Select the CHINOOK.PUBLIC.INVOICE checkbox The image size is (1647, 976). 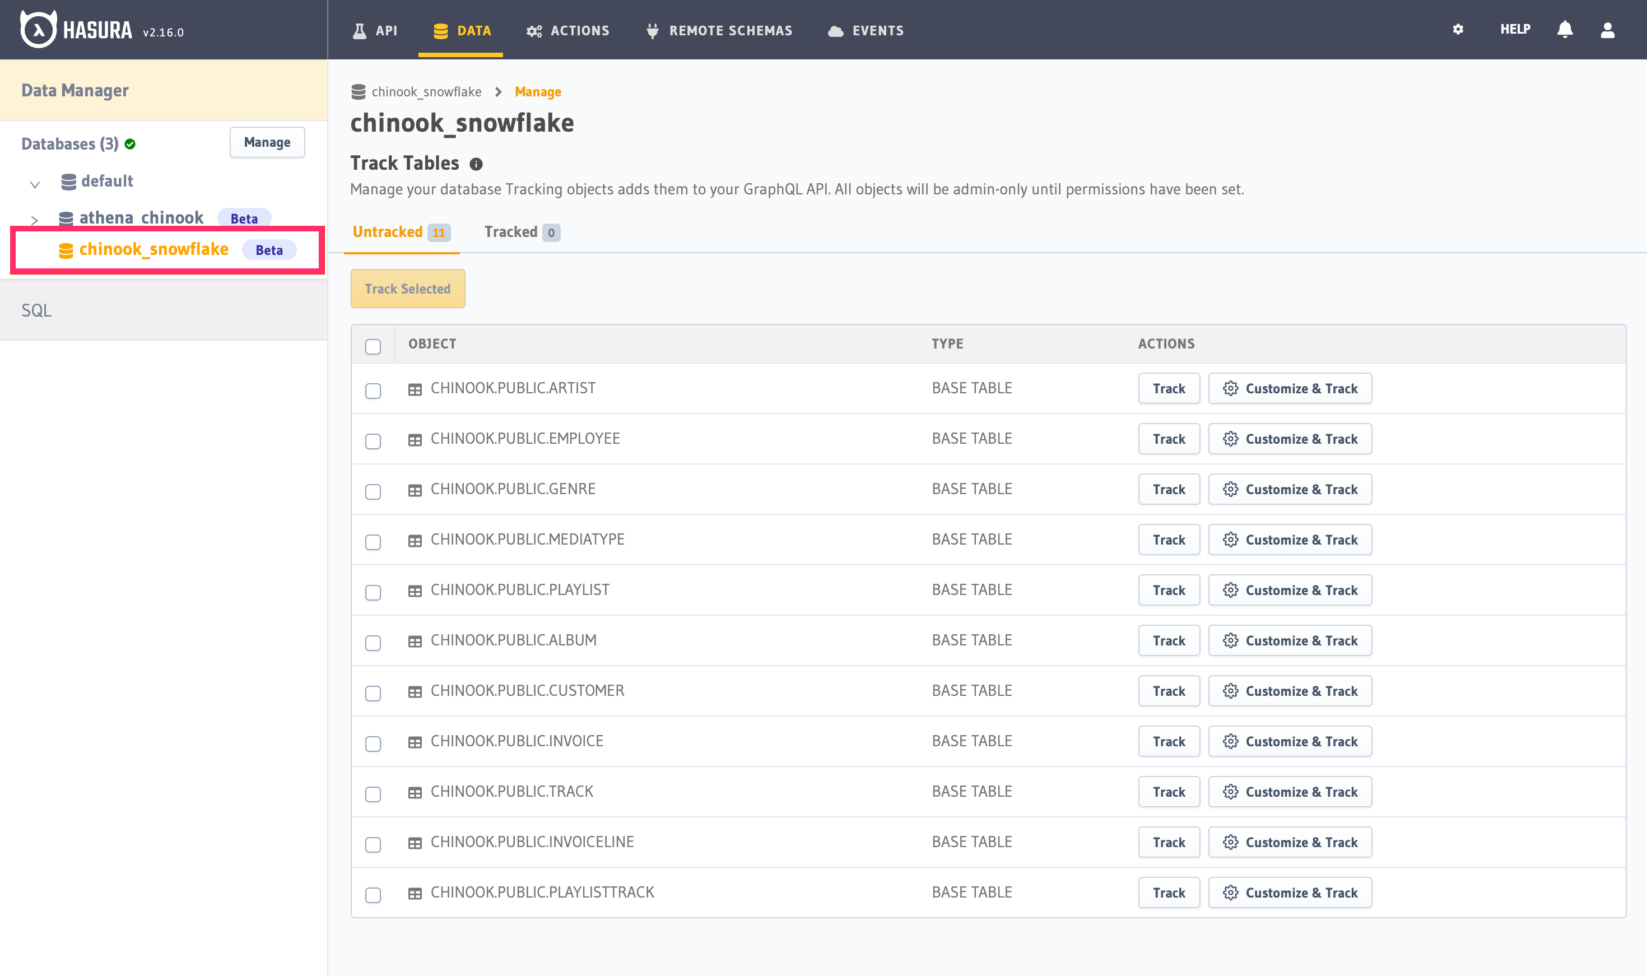(373, 743)
